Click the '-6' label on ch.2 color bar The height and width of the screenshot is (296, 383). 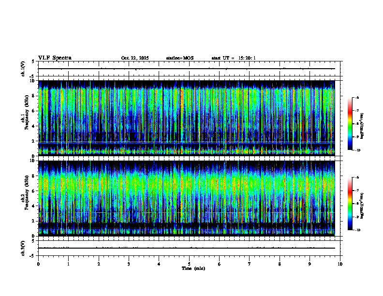coord(357,178)
